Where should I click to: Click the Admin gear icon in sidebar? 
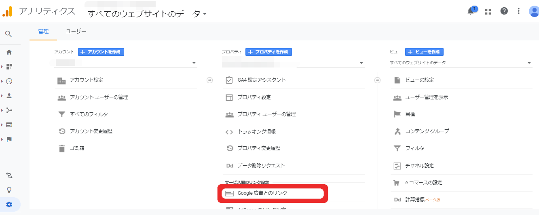(x=9, y=204)
